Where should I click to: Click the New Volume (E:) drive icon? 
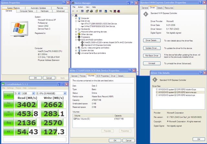(x=75, y=119)
